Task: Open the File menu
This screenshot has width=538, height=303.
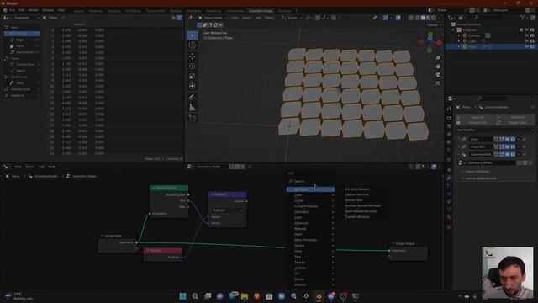Action: [13, 10]
